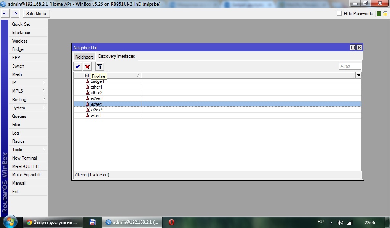Click the RU language indicator
390x228 pixels.
[x=321, y=222]
